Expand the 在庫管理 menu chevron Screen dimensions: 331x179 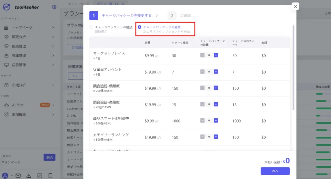click(x=53, y=55)
